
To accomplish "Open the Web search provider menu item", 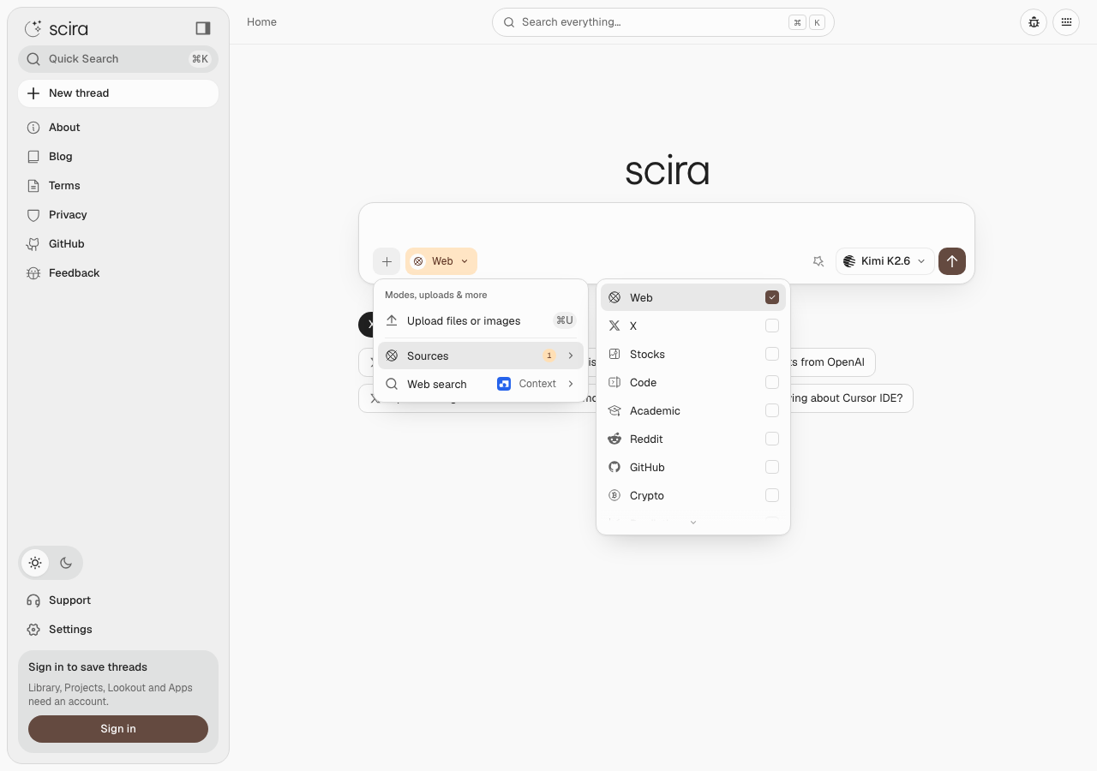I will 481,384.
